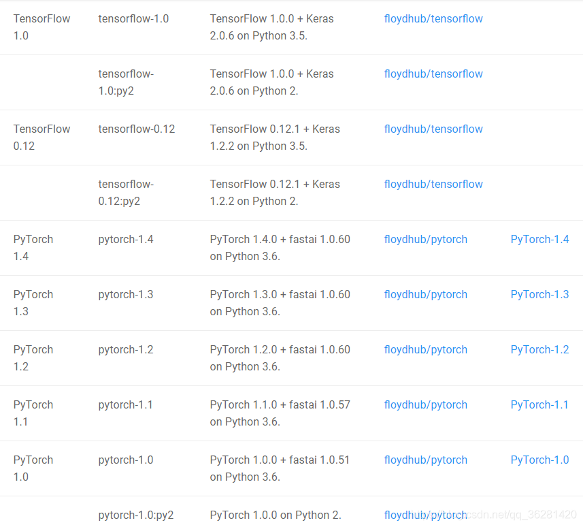The height and width of the screenshot is (527, 583).
Task: Open floydhub/pytorch link in pytorch-1.1 row
Action: pos(425,404)
